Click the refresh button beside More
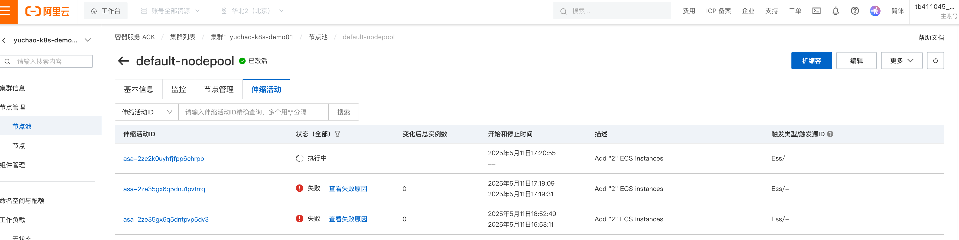Viewport: 959px width, 240px height. click(935, 61)
